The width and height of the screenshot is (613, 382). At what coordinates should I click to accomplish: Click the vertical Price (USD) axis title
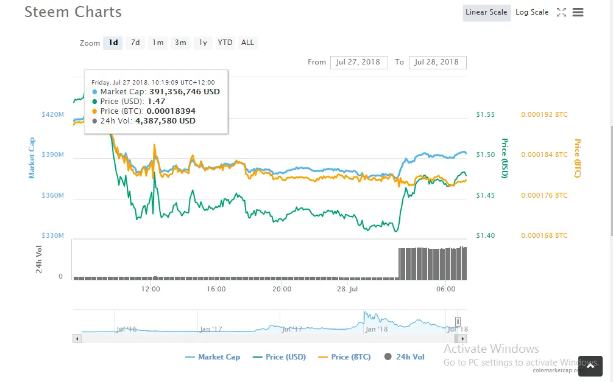[x=505, y=158]
